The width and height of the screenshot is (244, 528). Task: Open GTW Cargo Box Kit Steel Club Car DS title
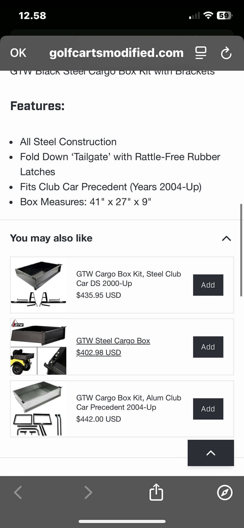(x=129, y=278)
